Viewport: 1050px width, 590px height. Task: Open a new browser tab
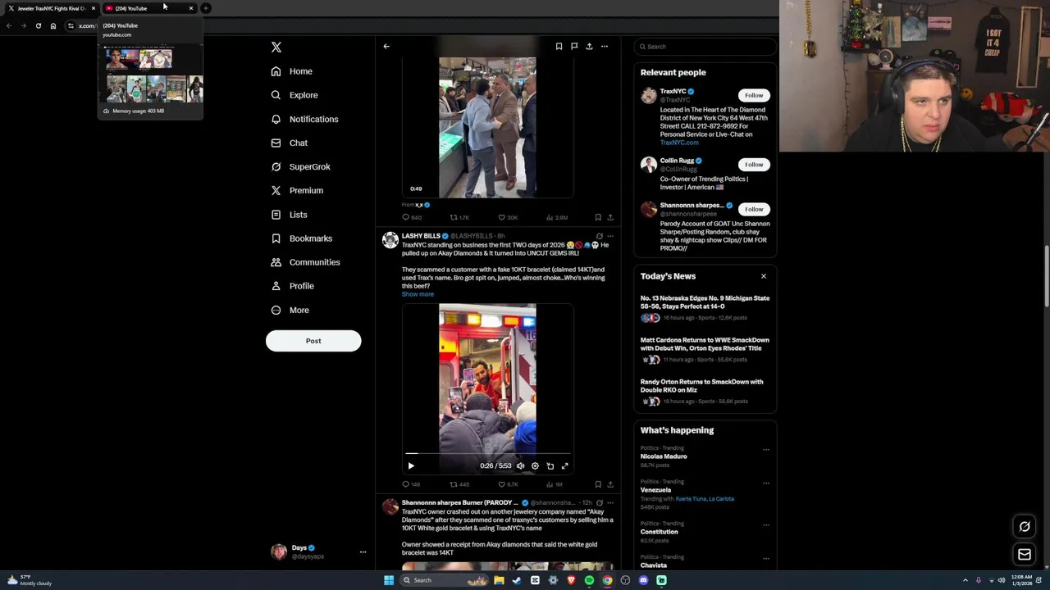click(x=206, y=8)
